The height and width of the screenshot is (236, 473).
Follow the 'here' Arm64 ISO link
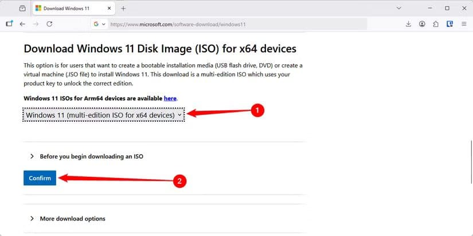point(170,98)
